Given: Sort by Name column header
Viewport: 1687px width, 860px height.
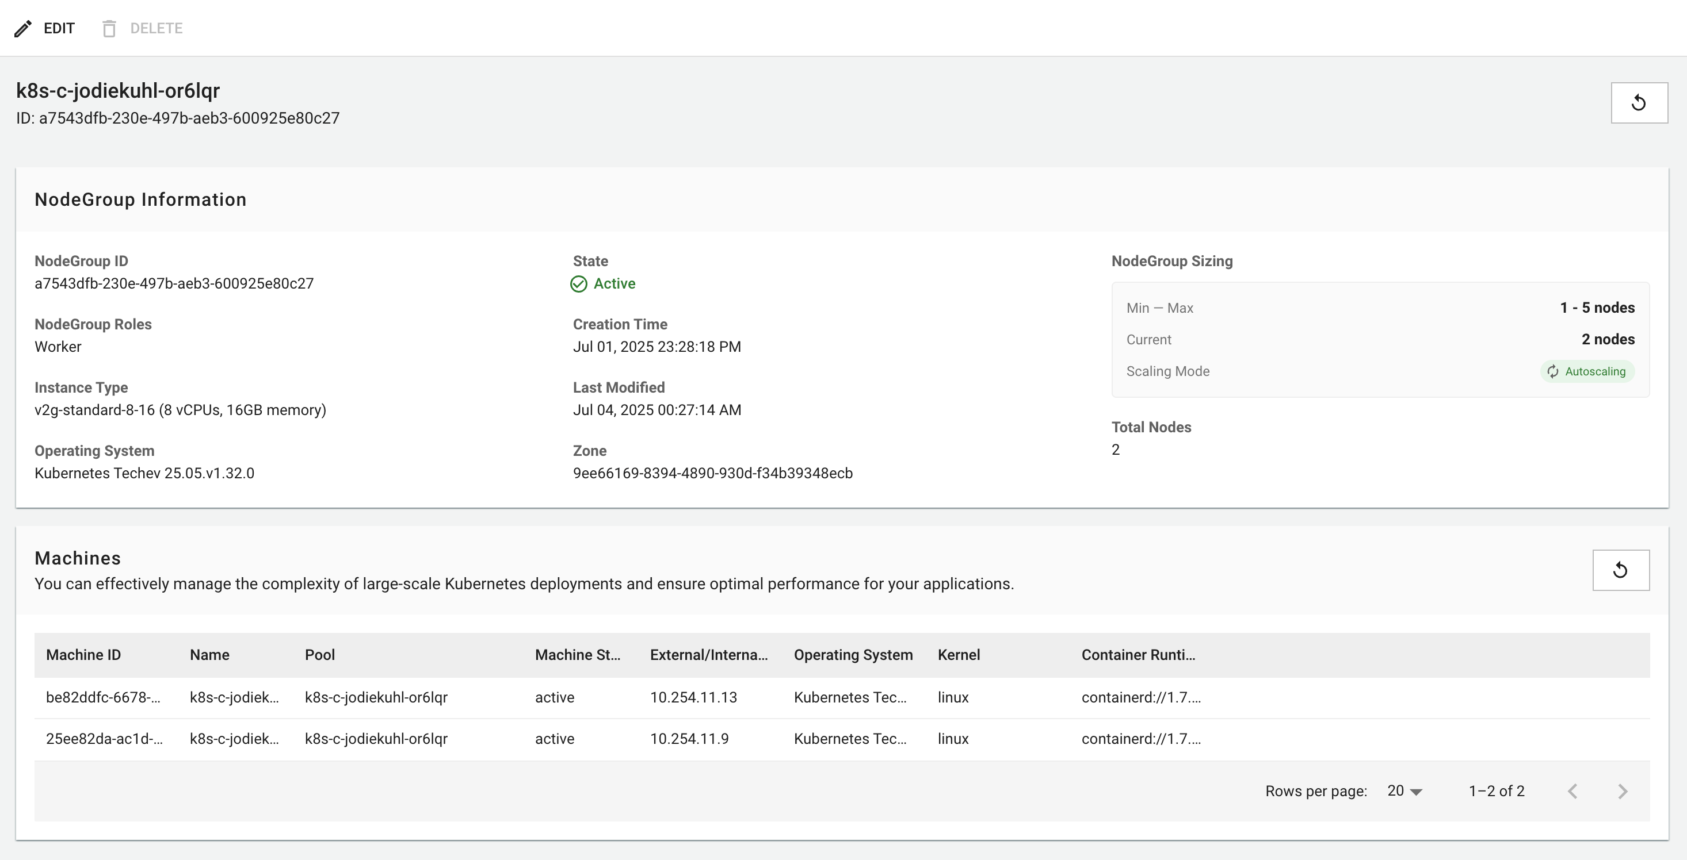Looking at the screenshot, I should coord(209,655).
